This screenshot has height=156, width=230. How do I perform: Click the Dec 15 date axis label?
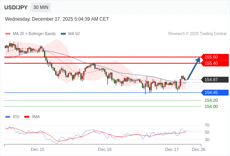coord(37,149)
